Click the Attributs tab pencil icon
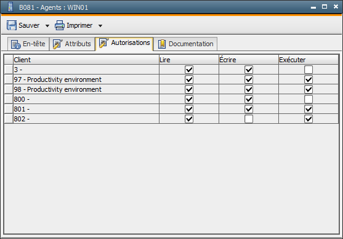This screenshot has height=239, width=343. click(57, 44)
